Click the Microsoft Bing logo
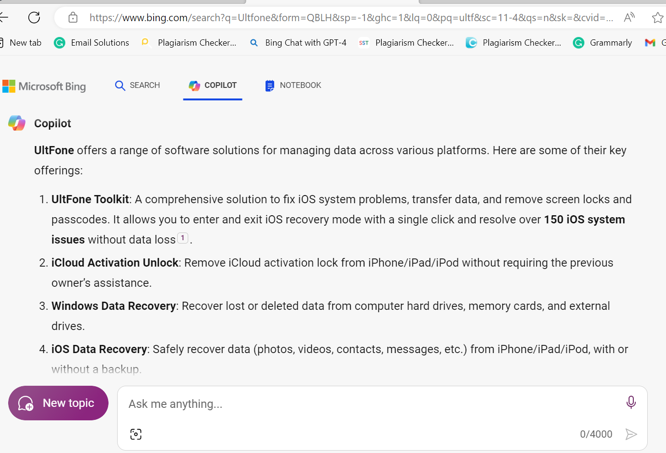The height and width of the screenshot is (453, 666). [44, 86]
